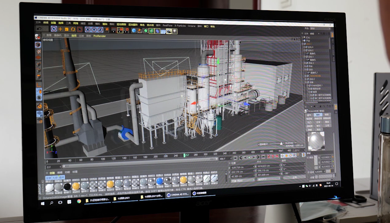Show 全部 materials filter
Image resolution: width=390 pixels, height=223 pixels.
point(49,178)
